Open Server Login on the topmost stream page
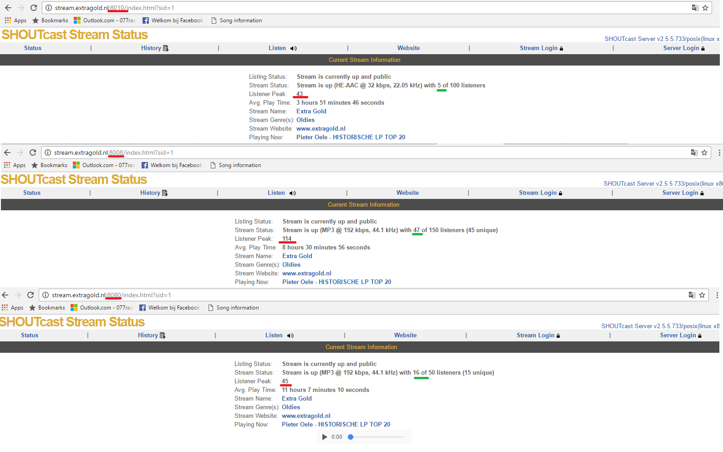723x452 pixels. pos(683,48)
